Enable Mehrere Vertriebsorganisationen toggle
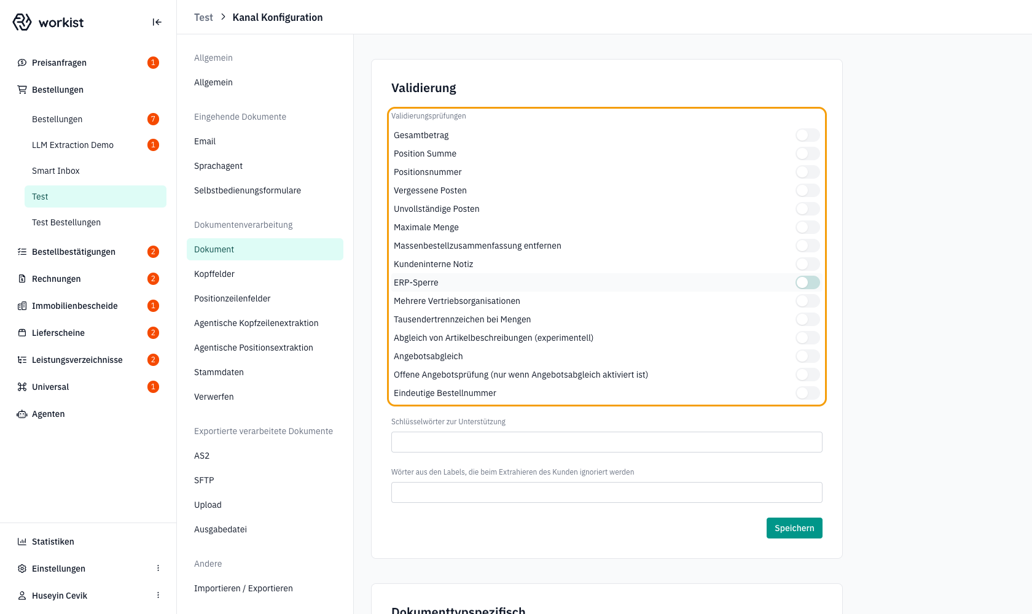Screen dimensions: 1032x614 point(808,301)
